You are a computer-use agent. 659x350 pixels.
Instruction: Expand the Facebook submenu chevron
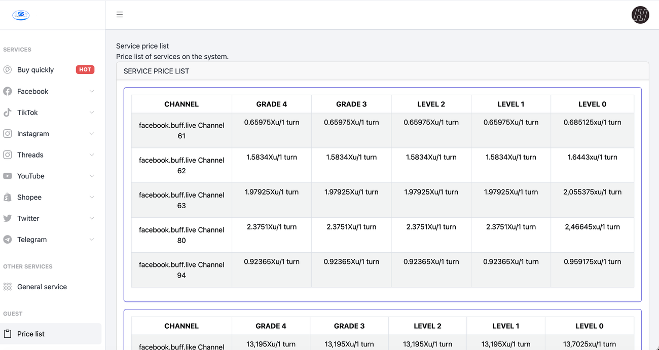[x=92, y=91]
